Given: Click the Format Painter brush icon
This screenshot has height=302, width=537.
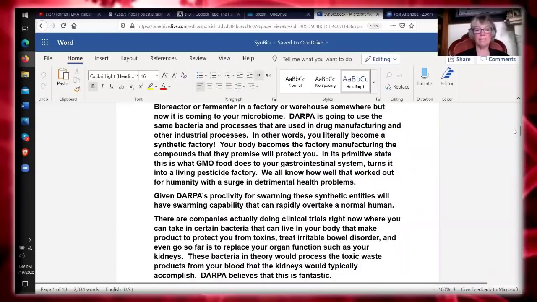Looking at the screenshot, I should coord(77,89).
